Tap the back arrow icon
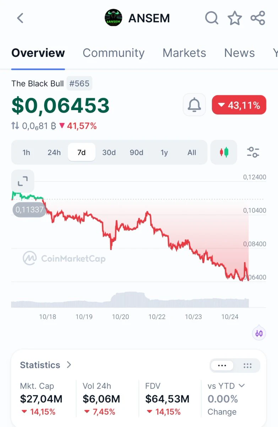 [20, 18]
